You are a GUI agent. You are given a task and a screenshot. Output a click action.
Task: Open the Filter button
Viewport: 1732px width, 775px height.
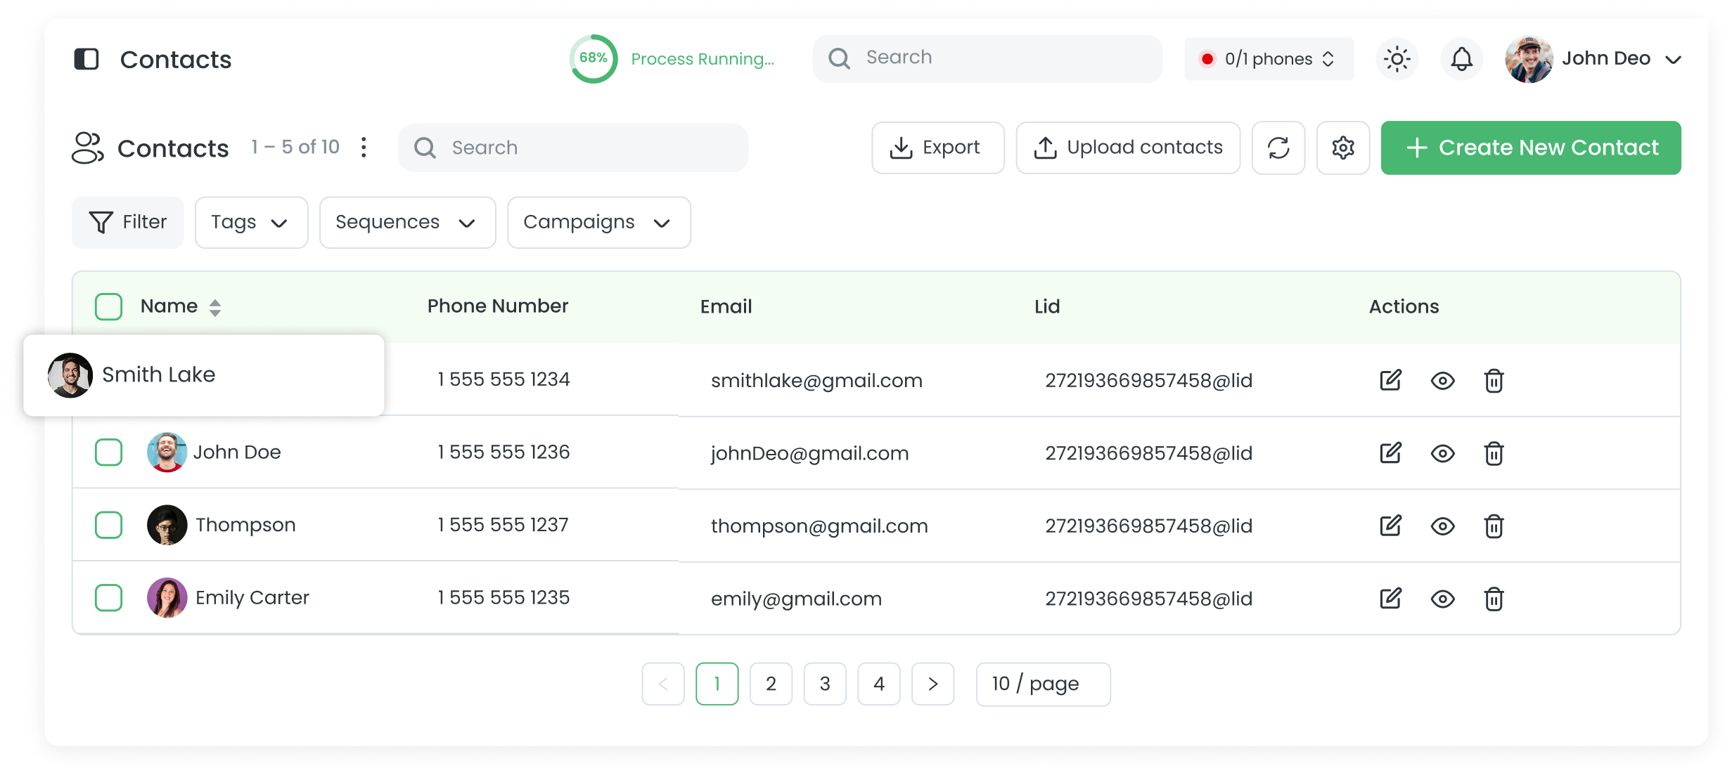click(x=128, y=222)
